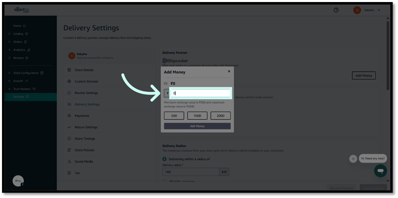Close the Add Money dialog
Screen dimensions: 398x198
(x=229, y=71)
